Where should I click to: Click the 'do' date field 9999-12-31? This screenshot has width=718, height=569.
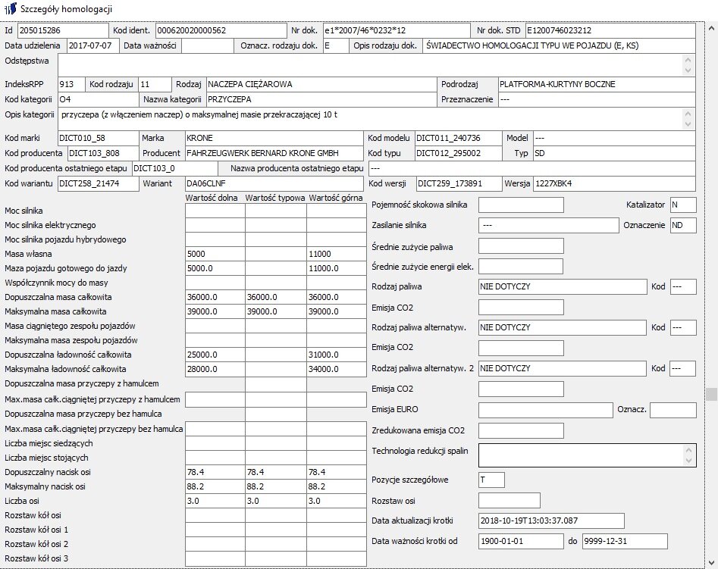click(625, 541)
